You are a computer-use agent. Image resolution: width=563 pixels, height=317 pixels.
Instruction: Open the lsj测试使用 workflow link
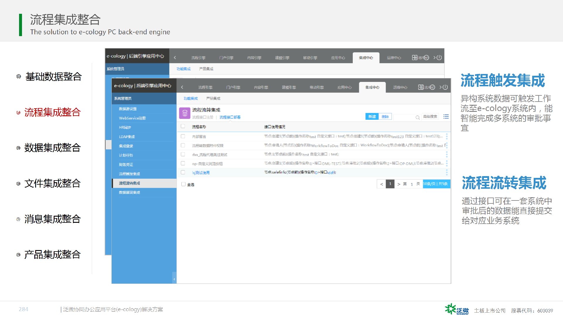tap(201, 173)
